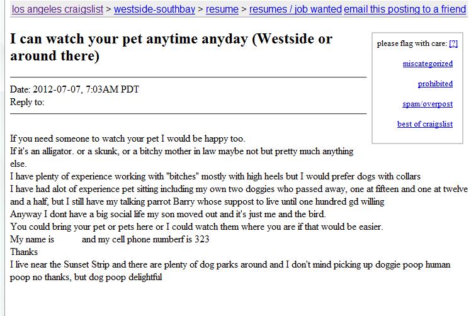Screen dimensions: 471x316
Task: Open the resumes / job wanted category
Action: point(295,9)
